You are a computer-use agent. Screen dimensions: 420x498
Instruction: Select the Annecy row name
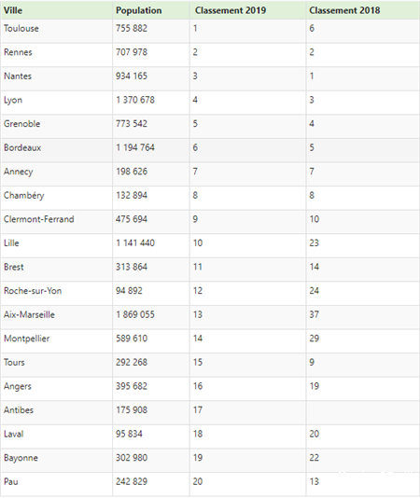(x=18, y=172)
